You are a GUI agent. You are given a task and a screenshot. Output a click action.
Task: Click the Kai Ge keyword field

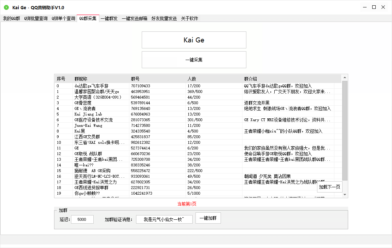(194, 40)
